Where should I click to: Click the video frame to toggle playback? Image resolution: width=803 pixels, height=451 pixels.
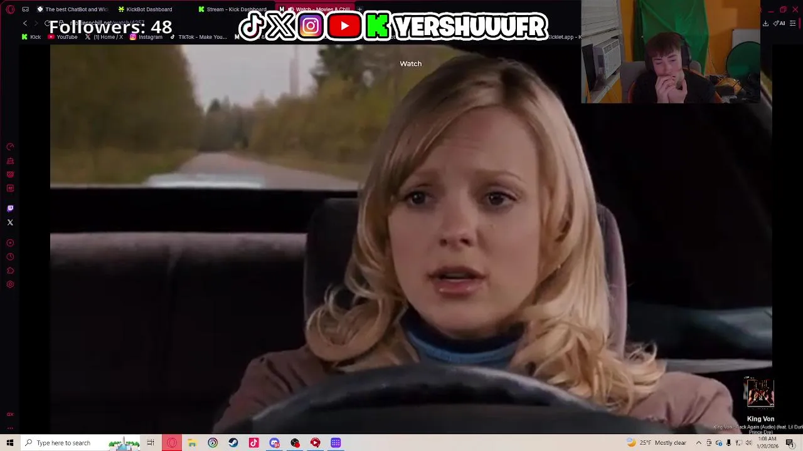[x=411, y=238]
